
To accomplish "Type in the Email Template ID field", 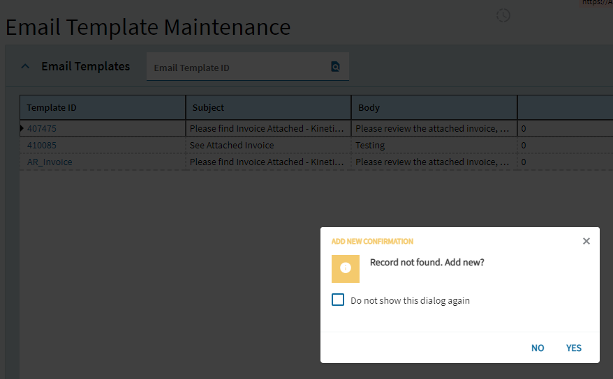I will 237,68.
